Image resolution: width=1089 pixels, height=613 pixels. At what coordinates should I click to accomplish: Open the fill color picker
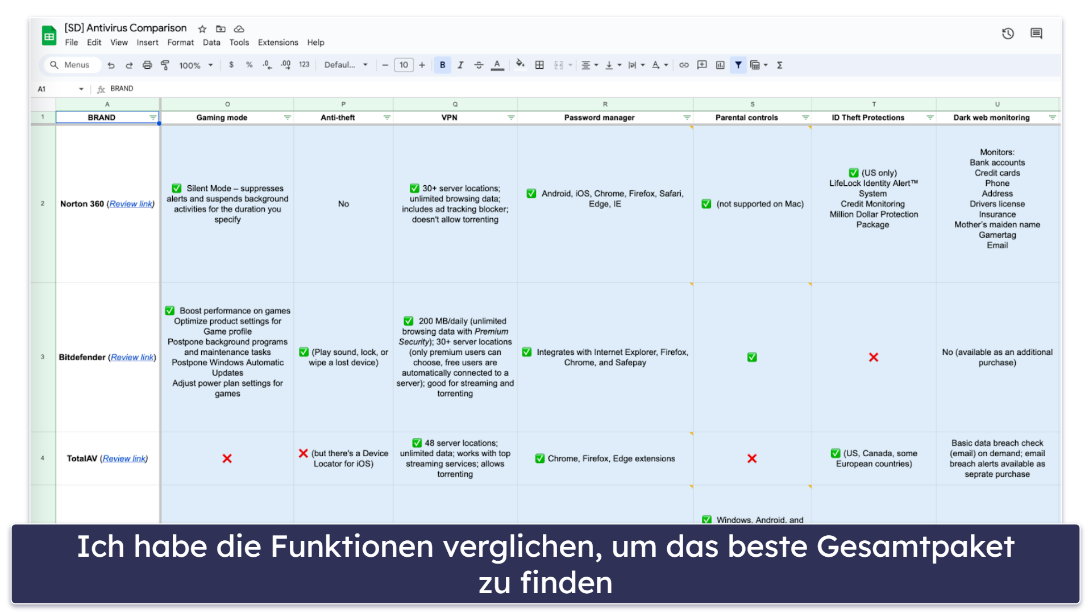520,65
